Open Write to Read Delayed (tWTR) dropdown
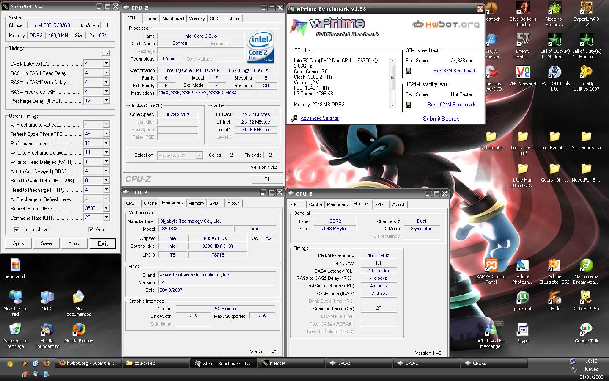Image resolution: width=609 pixels, height=381 pixels. point(106,162)
